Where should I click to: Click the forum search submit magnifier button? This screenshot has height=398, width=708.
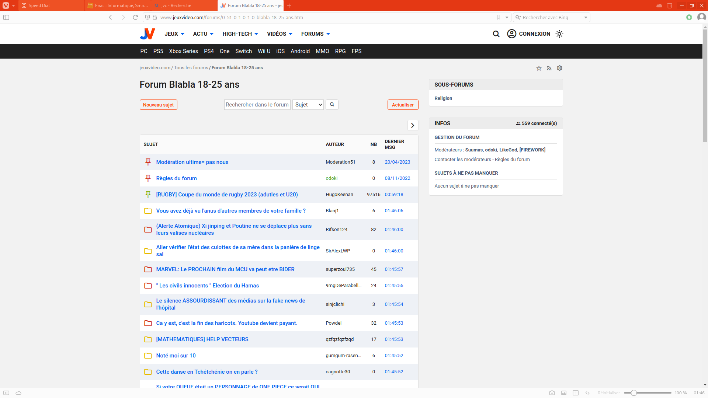pos(332,105)
